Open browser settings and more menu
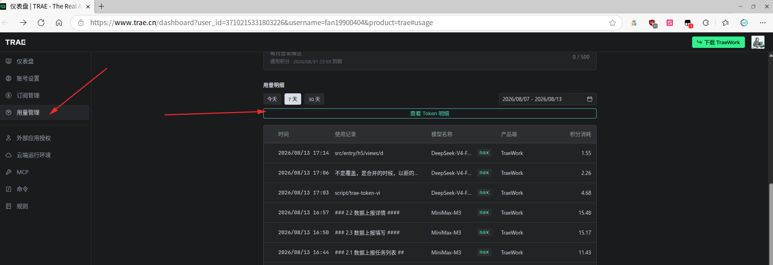 click(x=763, y=23)
